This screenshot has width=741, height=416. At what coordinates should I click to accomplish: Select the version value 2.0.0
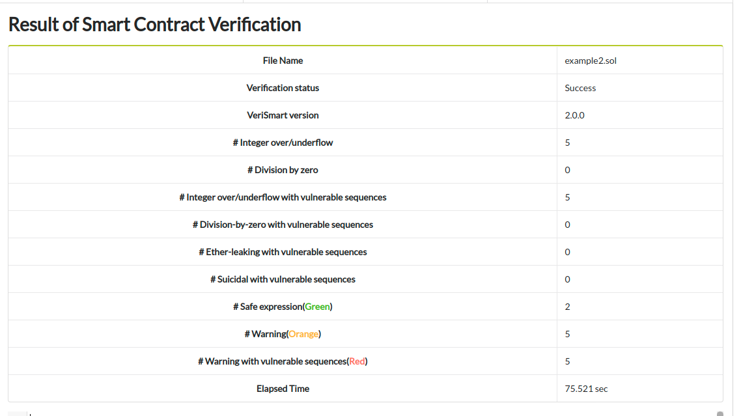pyautogui.click(x=574, y=115)
